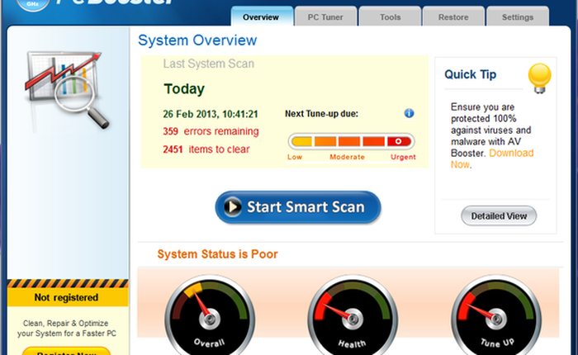578x355 pixels.
Task: Switch to the Overview tab
Action: pos(262,17)
